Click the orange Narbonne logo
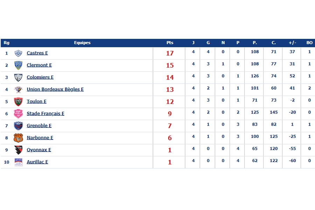Screen dimensions: 315x210 coord(18,138)
